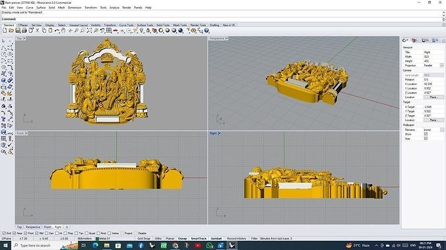Open the Render menu
Image resolution: width=446 pixels, height=250 pixels.
click(127, 7)
